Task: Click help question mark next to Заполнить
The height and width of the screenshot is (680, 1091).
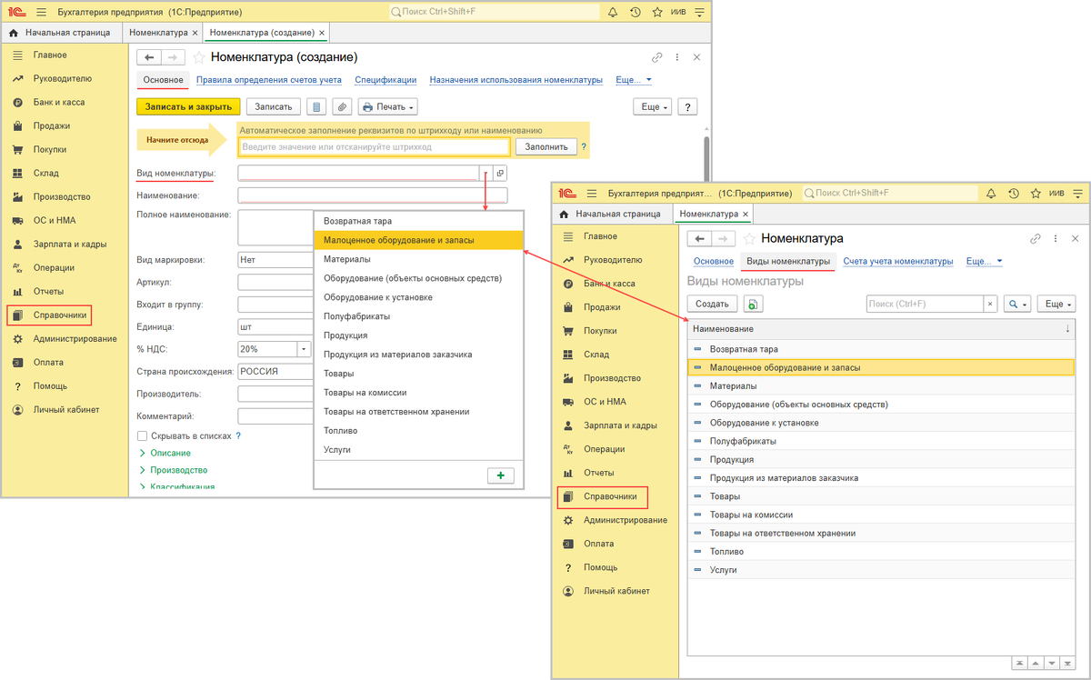Action: pos(584,146)
